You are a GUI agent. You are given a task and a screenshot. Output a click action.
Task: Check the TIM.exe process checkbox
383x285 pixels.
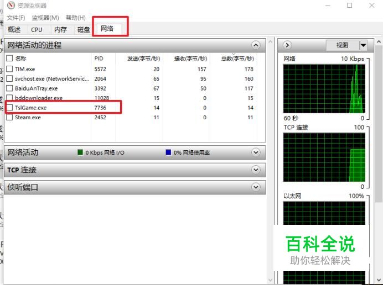click(9, 68)
